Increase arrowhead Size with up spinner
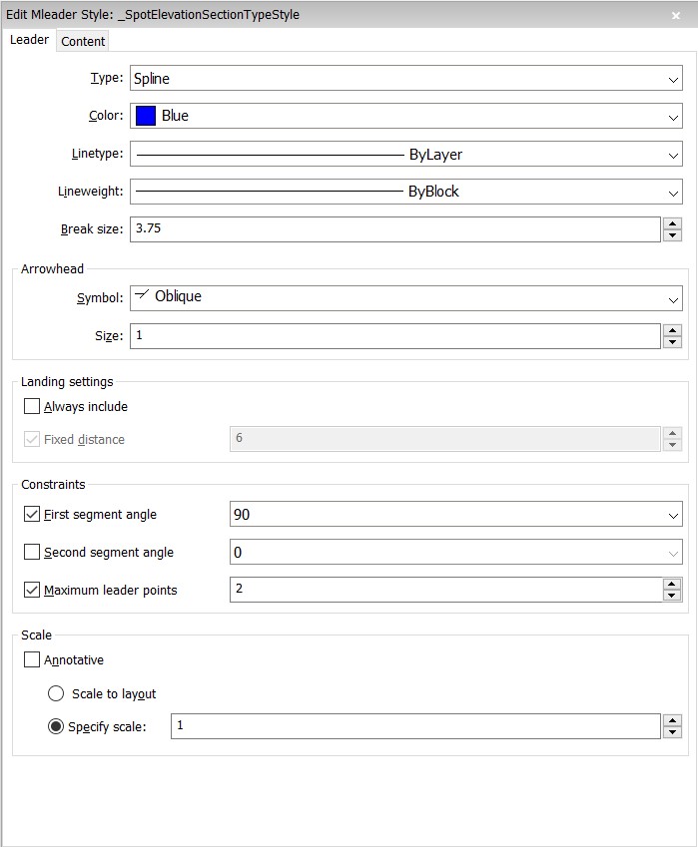 (672, 330)
